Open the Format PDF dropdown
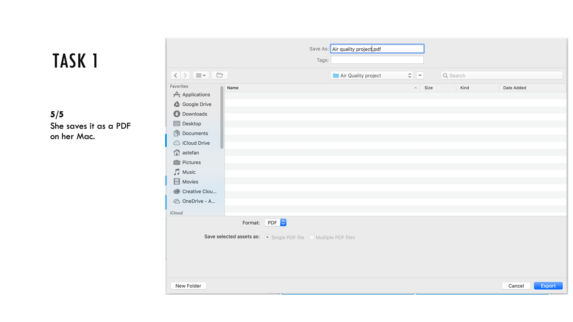The height and width of the screenshot is (322, 573). pyautogui.click(x=275, y=223)
